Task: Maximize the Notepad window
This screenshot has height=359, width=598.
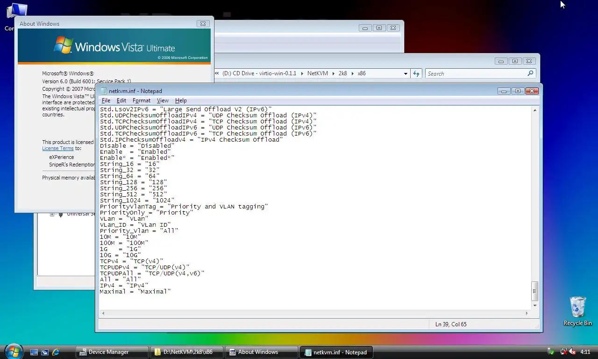Action: 518,91
